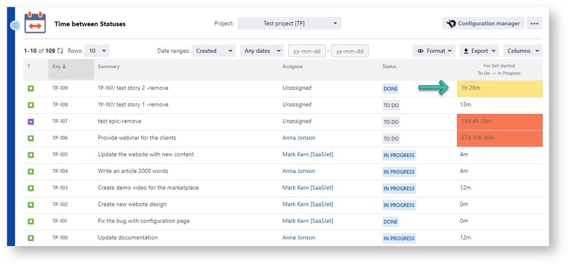This screenshot has width=569, height=266.
Task: Open issue key TP-107
Action: [x=60, y=121]
